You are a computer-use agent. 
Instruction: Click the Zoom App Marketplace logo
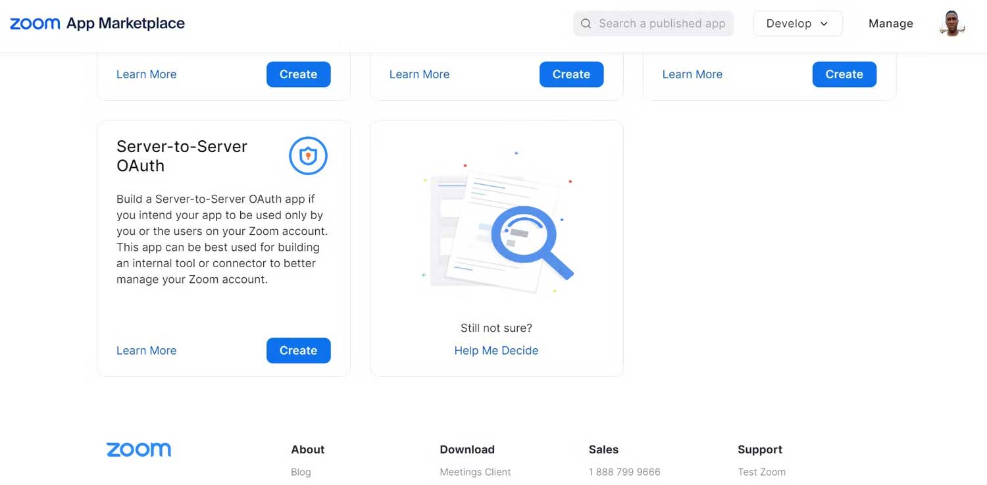[x=97, y=23]
